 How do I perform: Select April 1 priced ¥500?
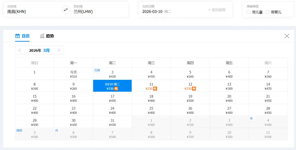coord(151,122)
